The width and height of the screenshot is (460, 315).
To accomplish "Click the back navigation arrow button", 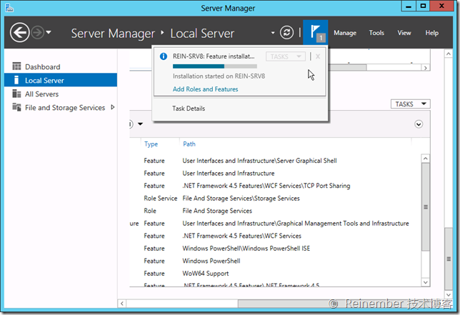I will click(x=19, y=33).
